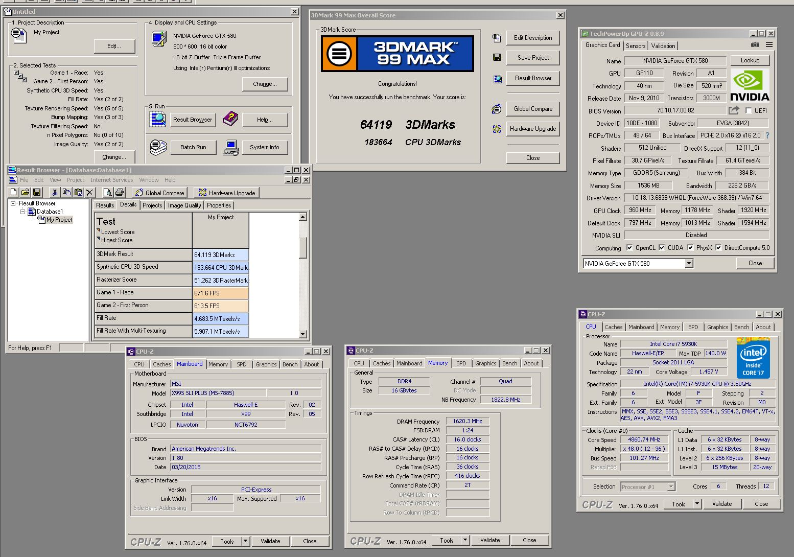Open File menu in Result Browser
The image size is (794, 557).
pos(24,180)
